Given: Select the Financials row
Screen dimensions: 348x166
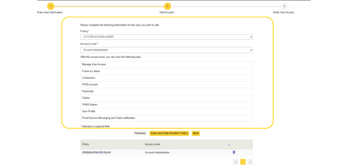Looking at the screenshot, I should (x=167, y=91).
